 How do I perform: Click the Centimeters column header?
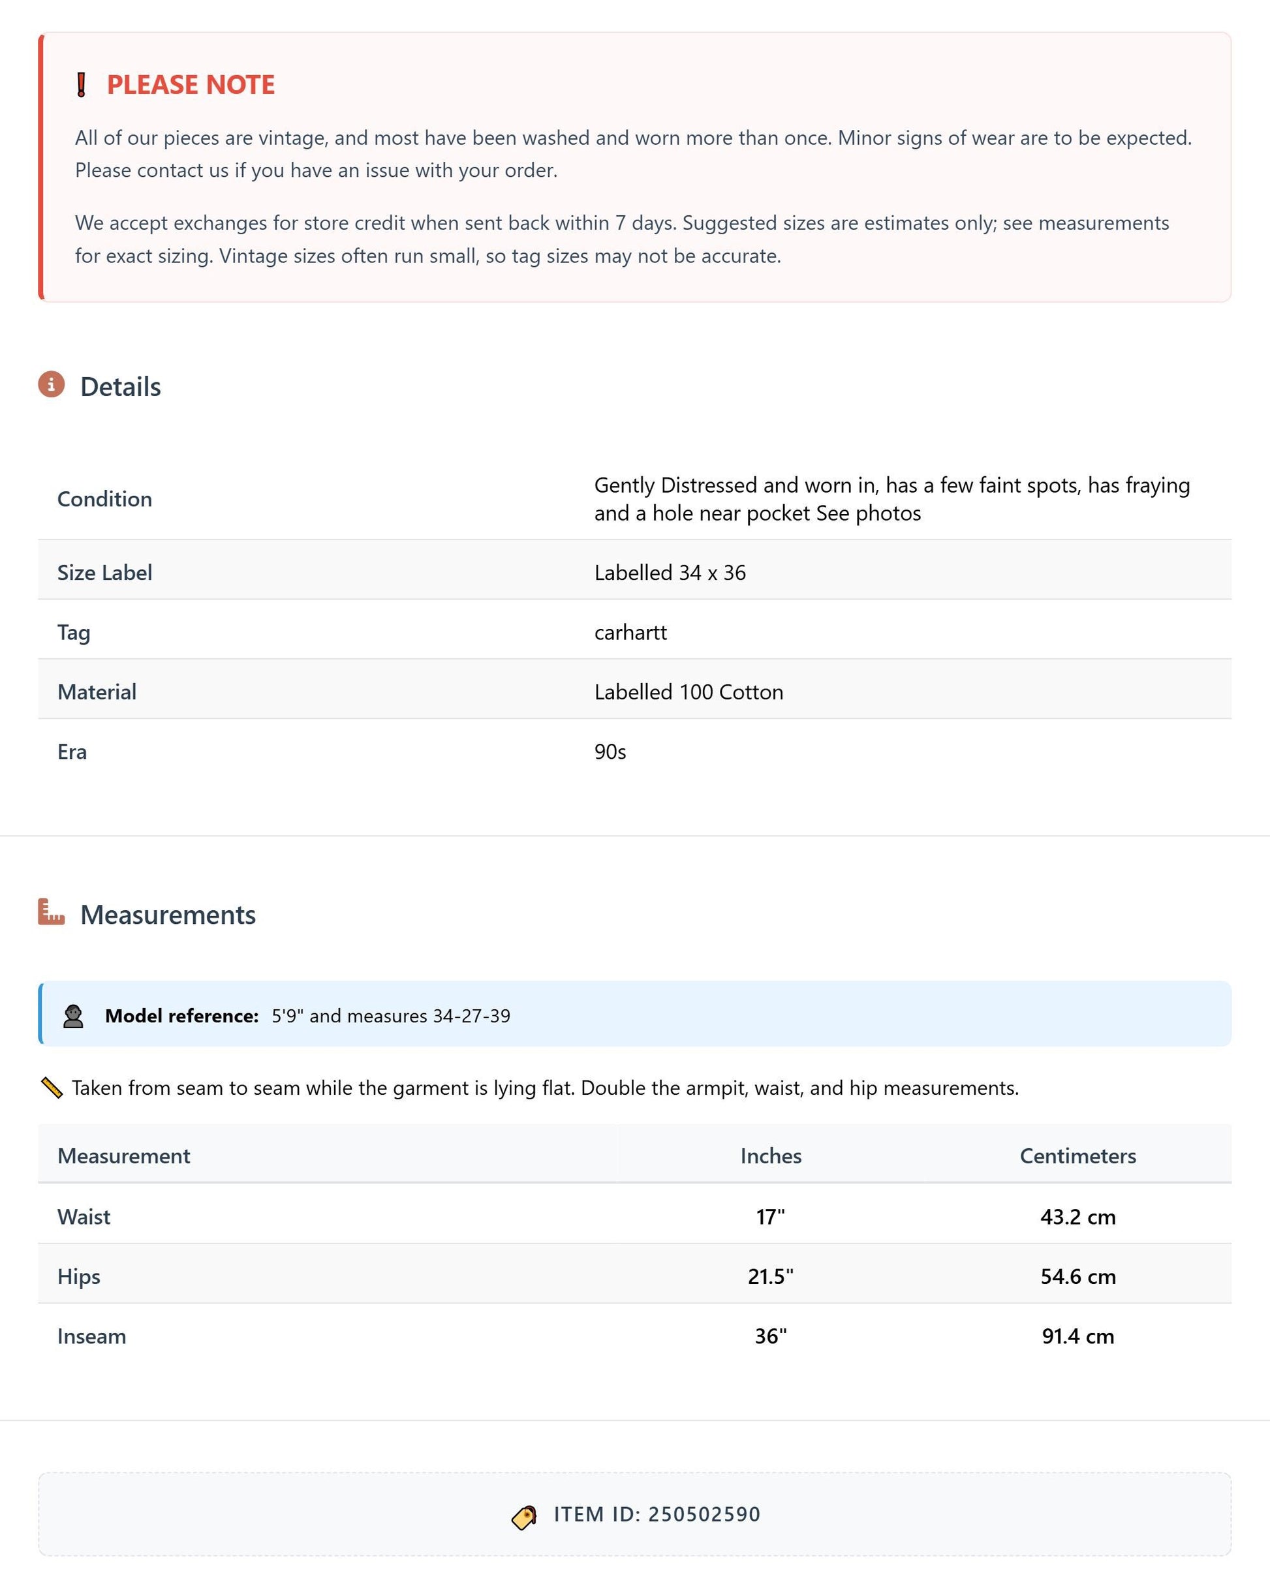(1077, 1155)
